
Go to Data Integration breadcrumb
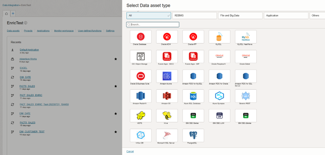(11, 5)
